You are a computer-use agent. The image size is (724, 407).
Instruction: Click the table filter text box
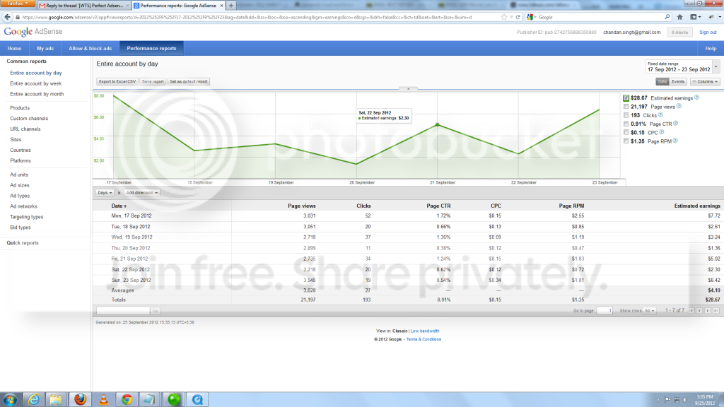123,311
